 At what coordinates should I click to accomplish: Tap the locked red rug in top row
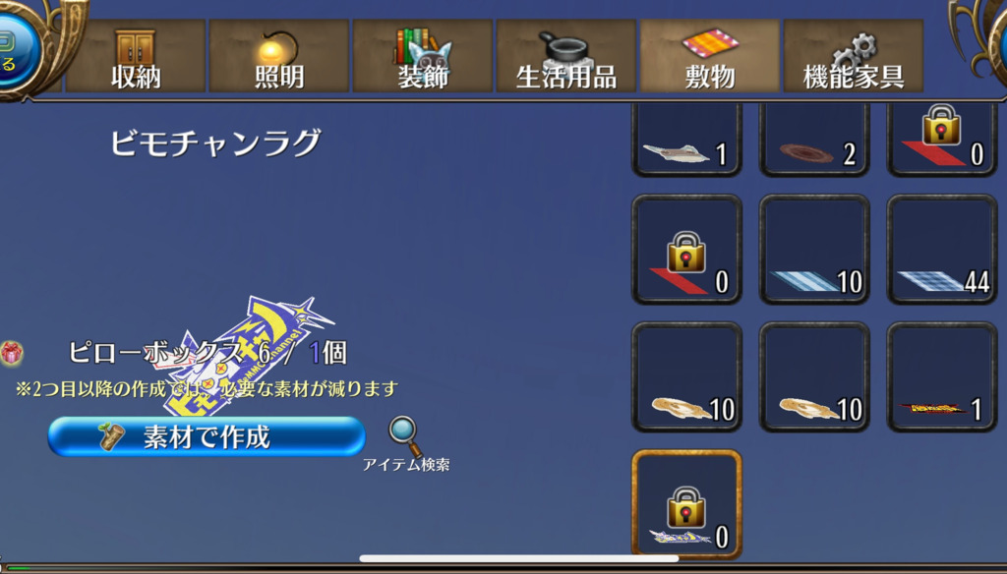[x=942, y=140]
